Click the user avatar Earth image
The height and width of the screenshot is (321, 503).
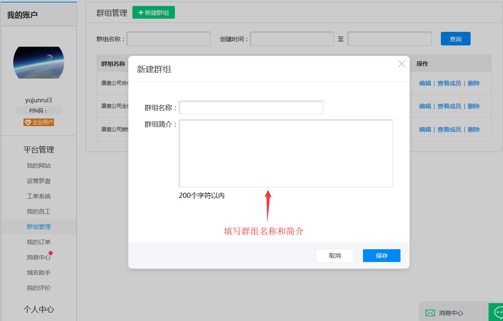[38, 62]
